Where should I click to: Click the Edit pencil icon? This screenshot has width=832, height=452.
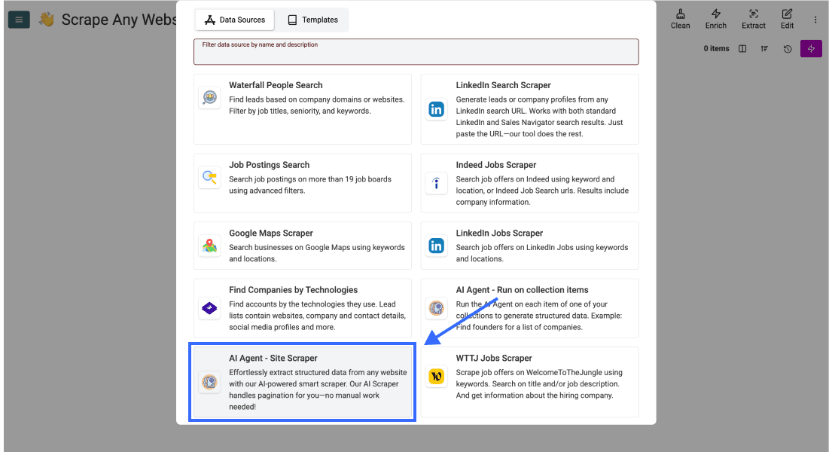(x=787, y=14)
